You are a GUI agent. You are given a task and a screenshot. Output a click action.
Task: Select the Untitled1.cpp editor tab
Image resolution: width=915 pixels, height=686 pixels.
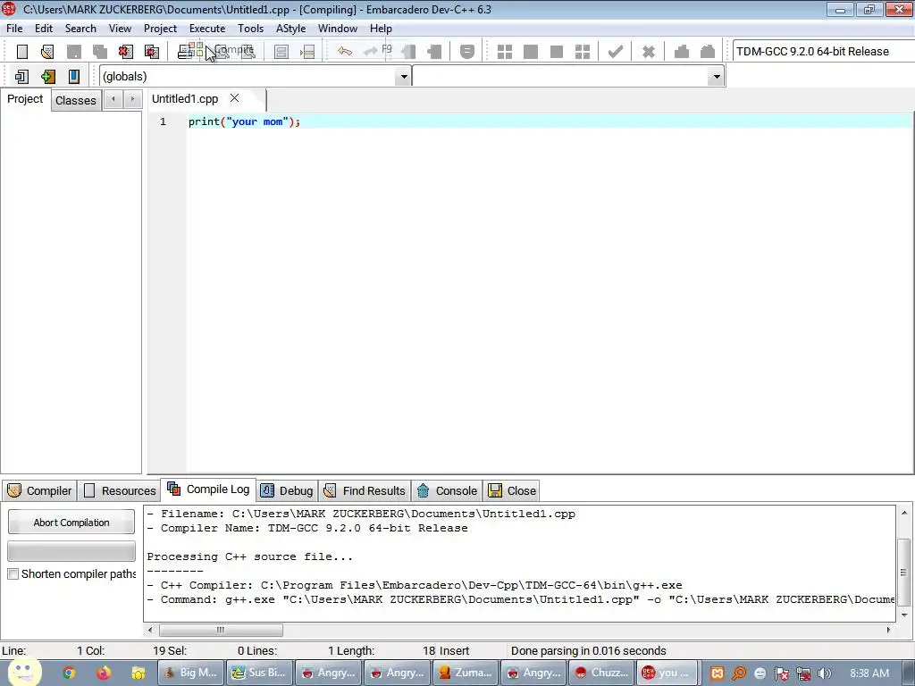pyautogui.click(x=185, y=99)
